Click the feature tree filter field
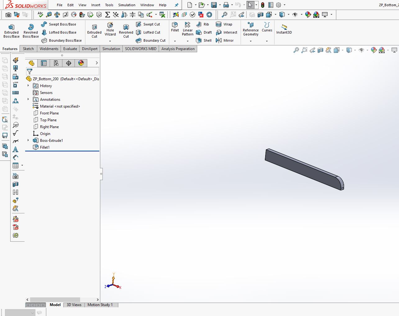The image size is (399, 316). 62,72
